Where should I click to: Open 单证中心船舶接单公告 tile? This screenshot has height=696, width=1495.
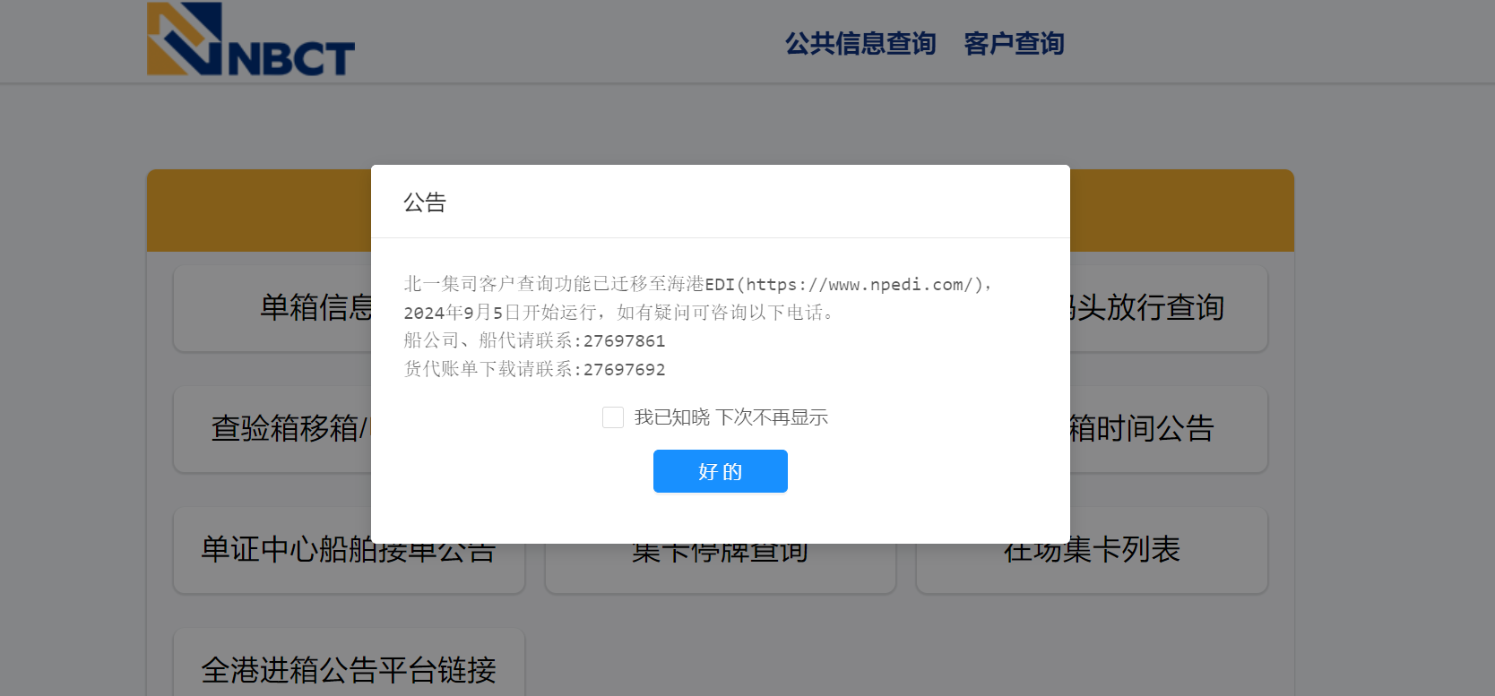click(x=348, y=564)
